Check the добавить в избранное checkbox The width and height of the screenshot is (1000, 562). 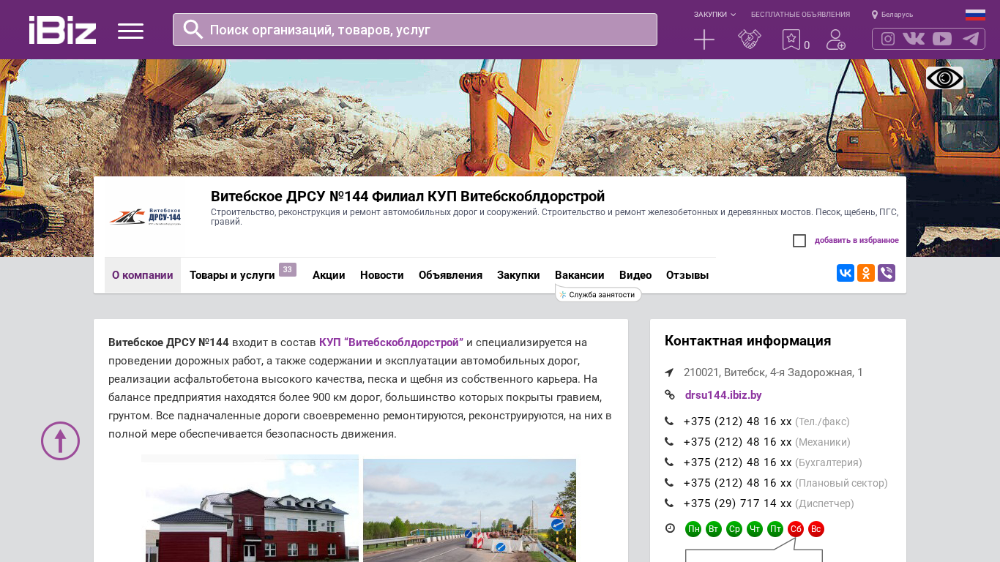pyautogui.click(x=799, y=241)
